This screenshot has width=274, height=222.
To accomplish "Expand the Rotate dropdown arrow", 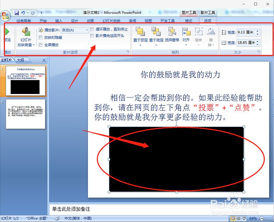I will (x=213, y=45).
